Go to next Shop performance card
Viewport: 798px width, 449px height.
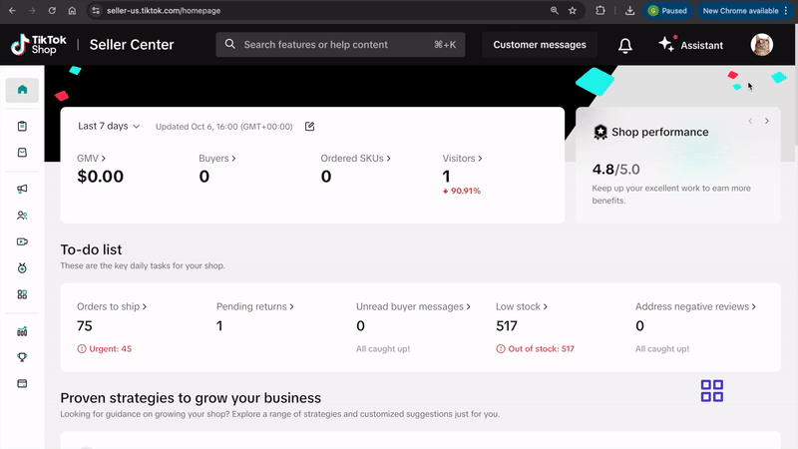(766, 121)
